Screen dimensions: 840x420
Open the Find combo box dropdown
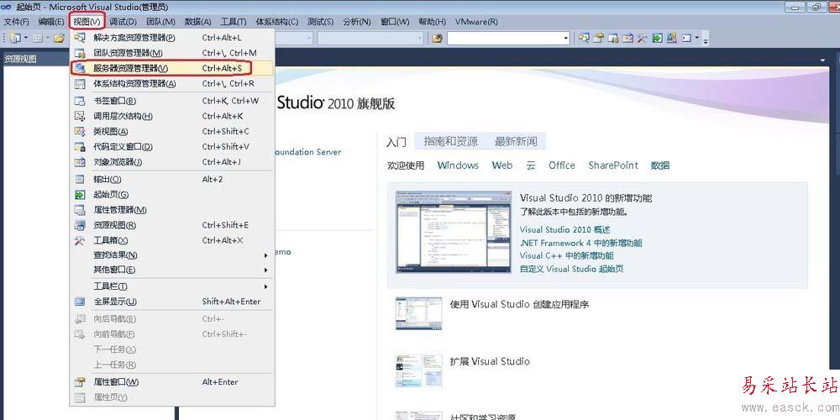coord(566,38)
